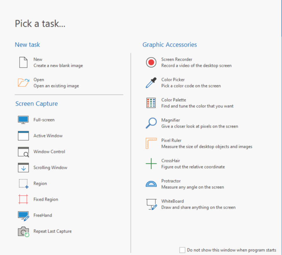The width and height of the screenshot is (282, 255).
Task: Select the Scrolling Window capture icon
Action: pyautogui.click(x=23, y=168)
